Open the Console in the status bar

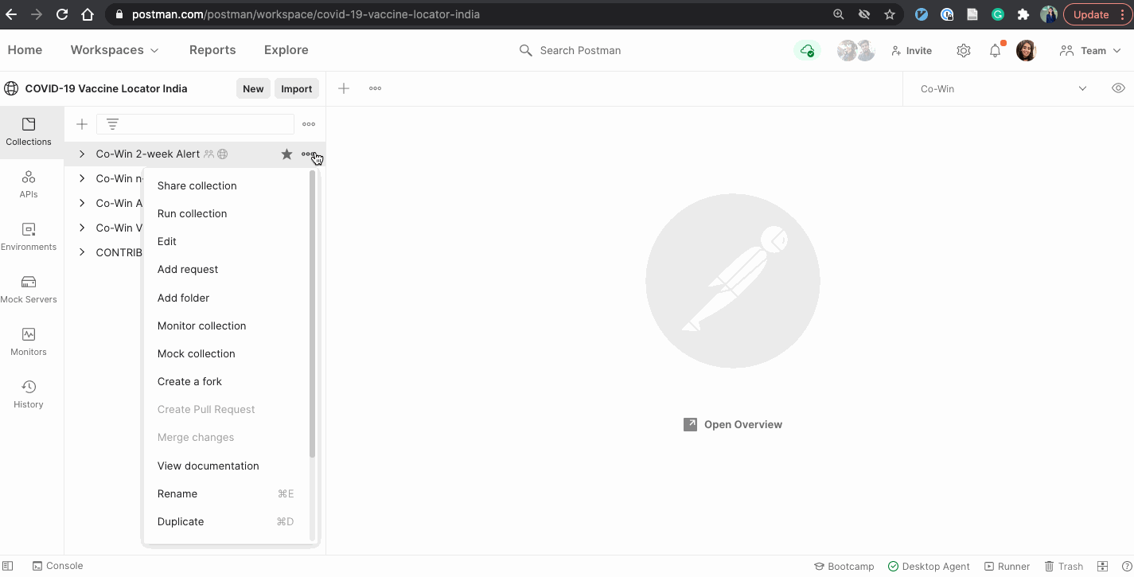tap(57, 566)
